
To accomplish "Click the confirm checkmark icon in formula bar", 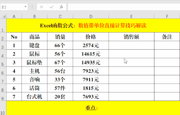I will point(52,7).
